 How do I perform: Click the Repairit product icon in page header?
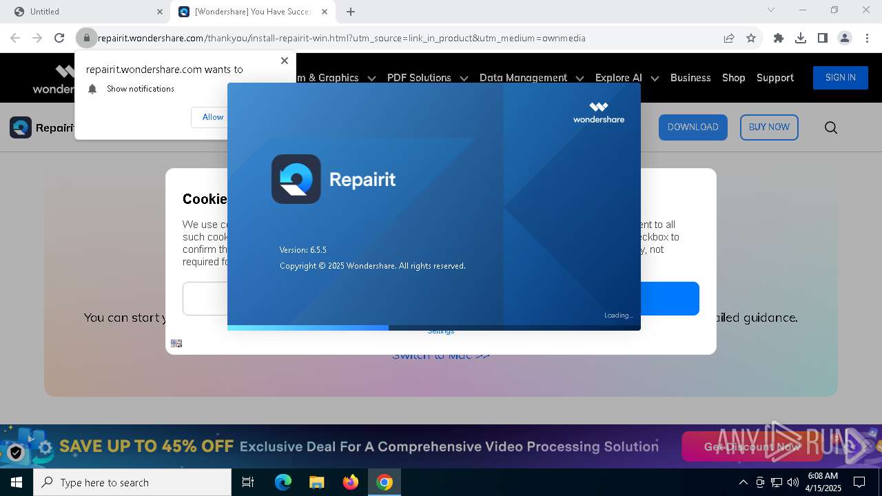[21, 127]
